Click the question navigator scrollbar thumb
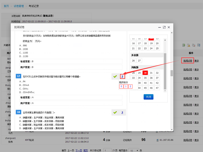The width and height of the screenshot is (203, 152). [165, 71]
